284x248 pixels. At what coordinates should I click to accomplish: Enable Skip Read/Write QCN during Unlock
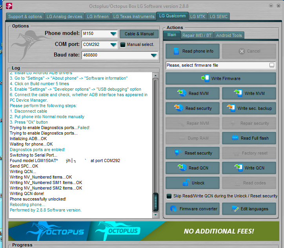169,196
